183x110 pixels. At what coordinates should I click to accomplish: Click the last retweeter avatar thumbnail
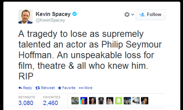145,101
